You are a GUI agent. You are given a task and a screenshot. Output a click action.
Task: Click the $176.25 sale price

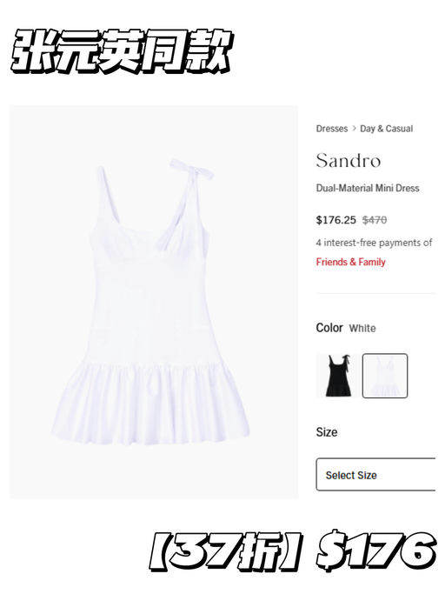click(336, 220)
